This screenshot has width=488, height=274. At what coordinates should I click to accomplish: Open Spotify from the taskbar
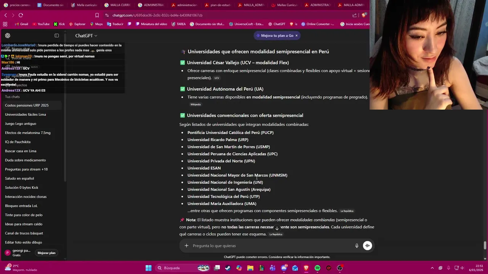click(317, 268)
